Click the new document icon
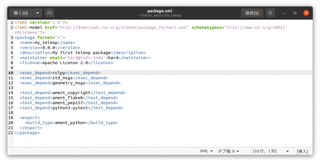 pyautogui.click(x=49, y=13)
